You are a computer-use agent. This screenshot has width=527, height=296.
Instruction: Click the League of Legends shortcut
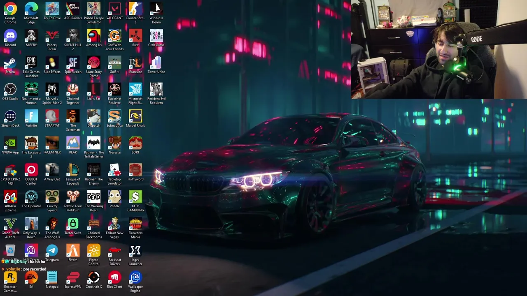tap(73, 170)
